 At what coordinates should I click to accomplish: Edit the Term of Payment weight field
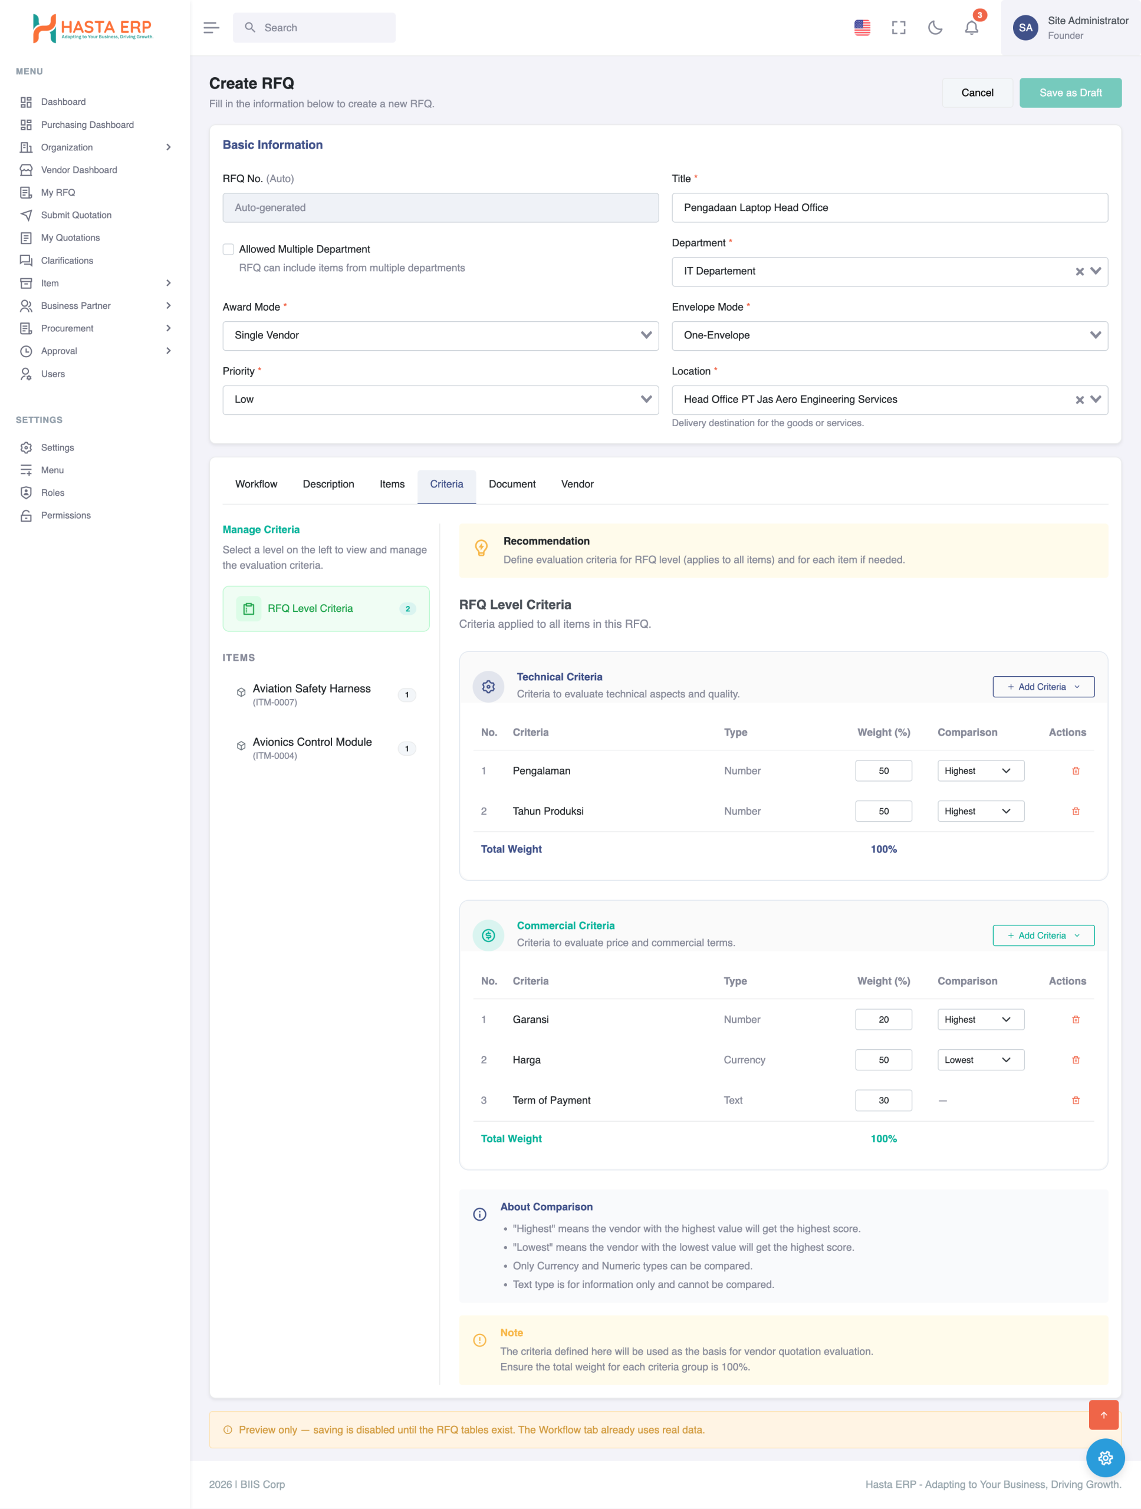point(883,1101)
